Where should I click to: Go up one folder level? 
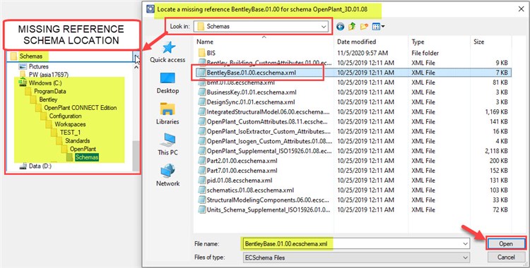point(352,26)
